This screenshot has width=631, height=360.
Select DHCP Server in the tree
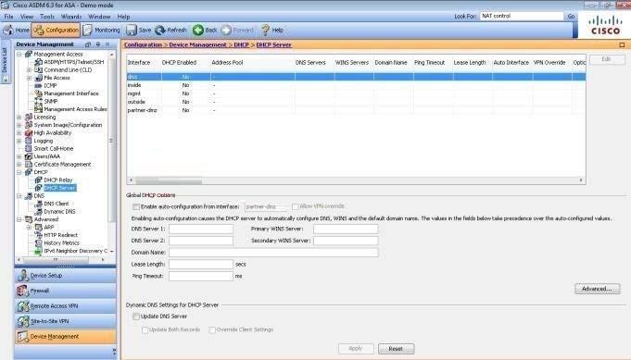(x=59, y=188)
